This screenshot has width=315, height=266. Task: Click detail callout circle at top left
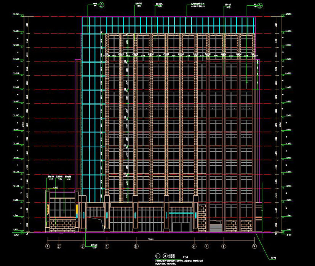102,5
